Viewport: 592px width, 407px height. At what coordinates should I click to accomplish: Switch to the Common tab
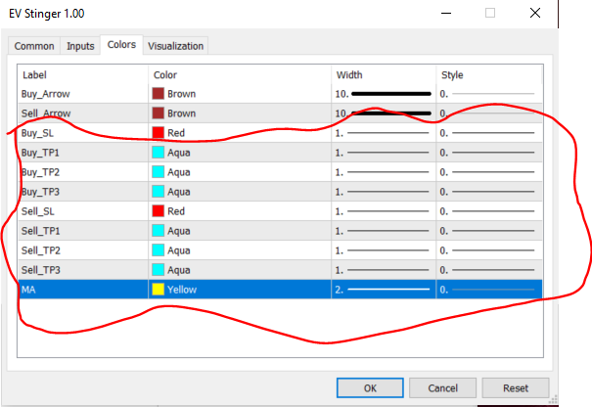tap(34, 46)
